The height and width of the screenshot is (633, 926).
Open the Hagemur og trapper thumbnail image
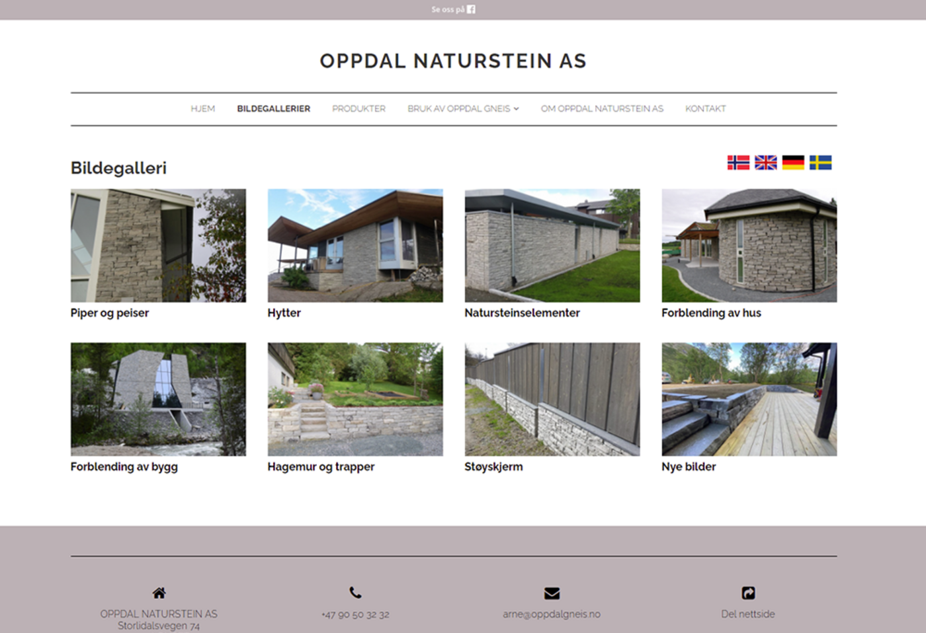(355, 399)
